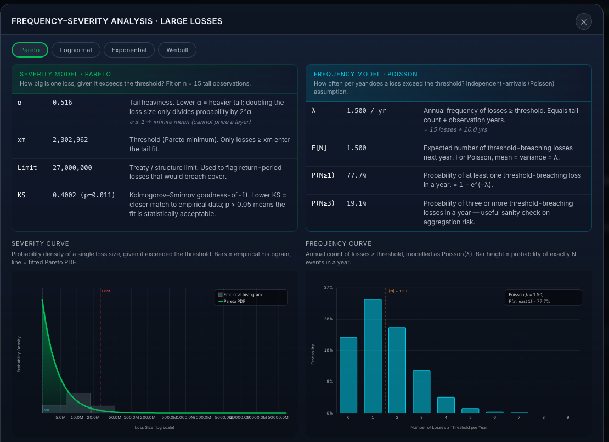The image size is (609, 442).
Task: Click the Poisson(λ = 1.50) legend box
Action: click(x=543, y=298)
